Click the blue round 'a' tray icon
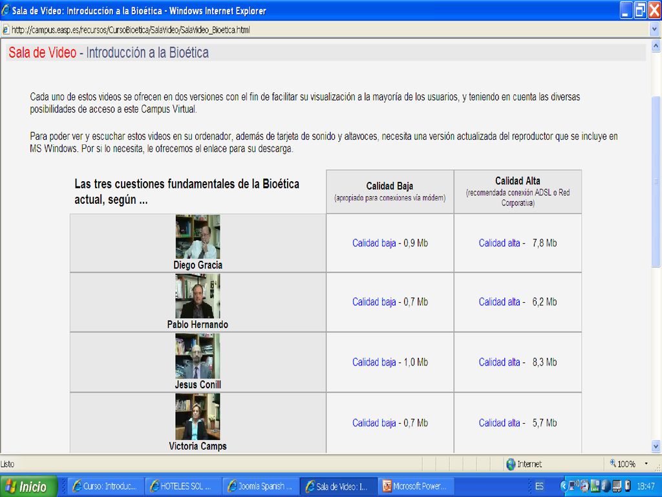The image size is (662, 497). (606, 486)
